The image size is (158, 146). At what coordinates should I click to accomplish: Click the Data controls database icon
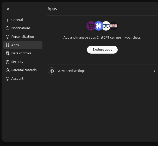[8, 53]
